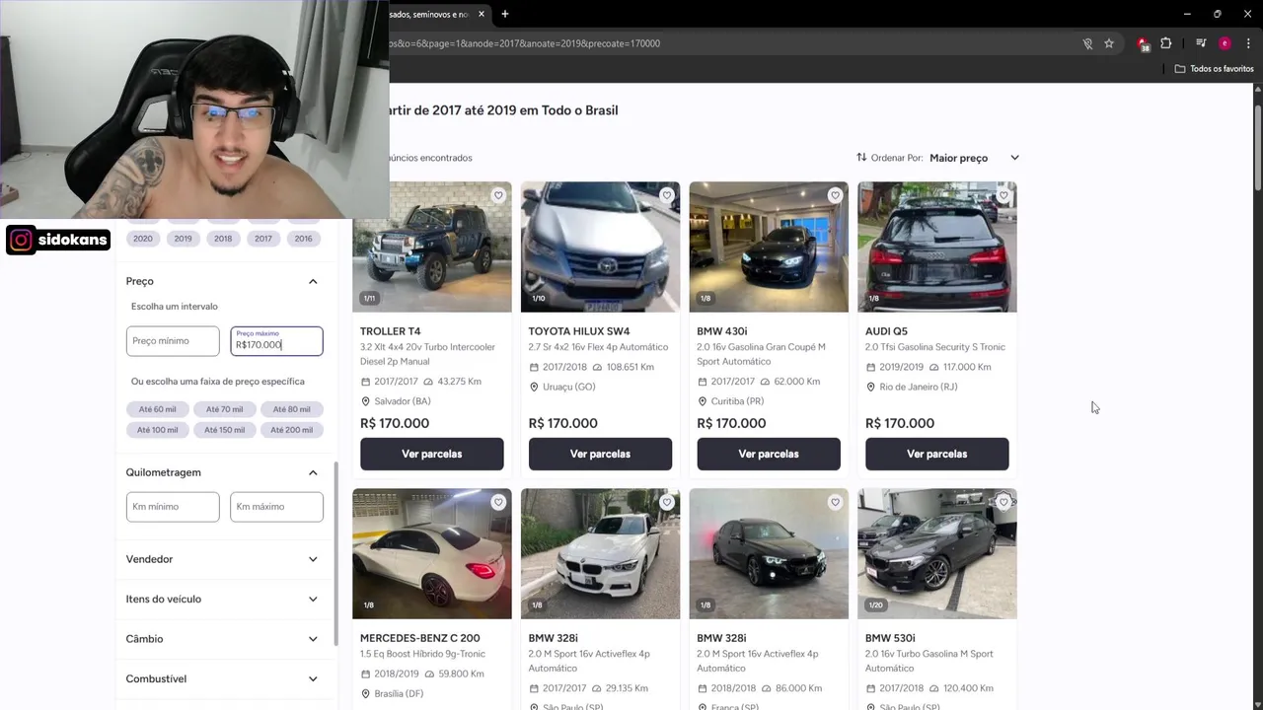Open the Ordenar Por Maior preço dropdown
This screenshot has width=1263, height=710.
coord(974,158)
